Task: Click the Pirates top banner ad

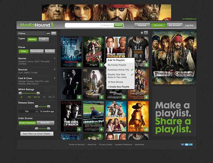Action: point(106,12)
